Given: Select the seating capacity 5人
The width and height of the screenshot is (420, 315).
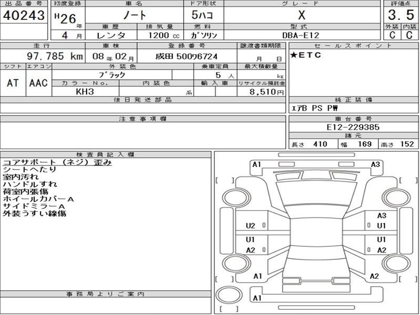Looking at the screenshot, I should coord(225,75).
